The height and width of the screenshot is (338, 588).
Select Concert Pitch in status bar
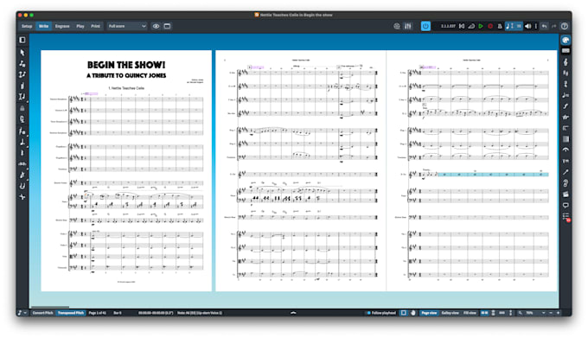coord(42,313)
